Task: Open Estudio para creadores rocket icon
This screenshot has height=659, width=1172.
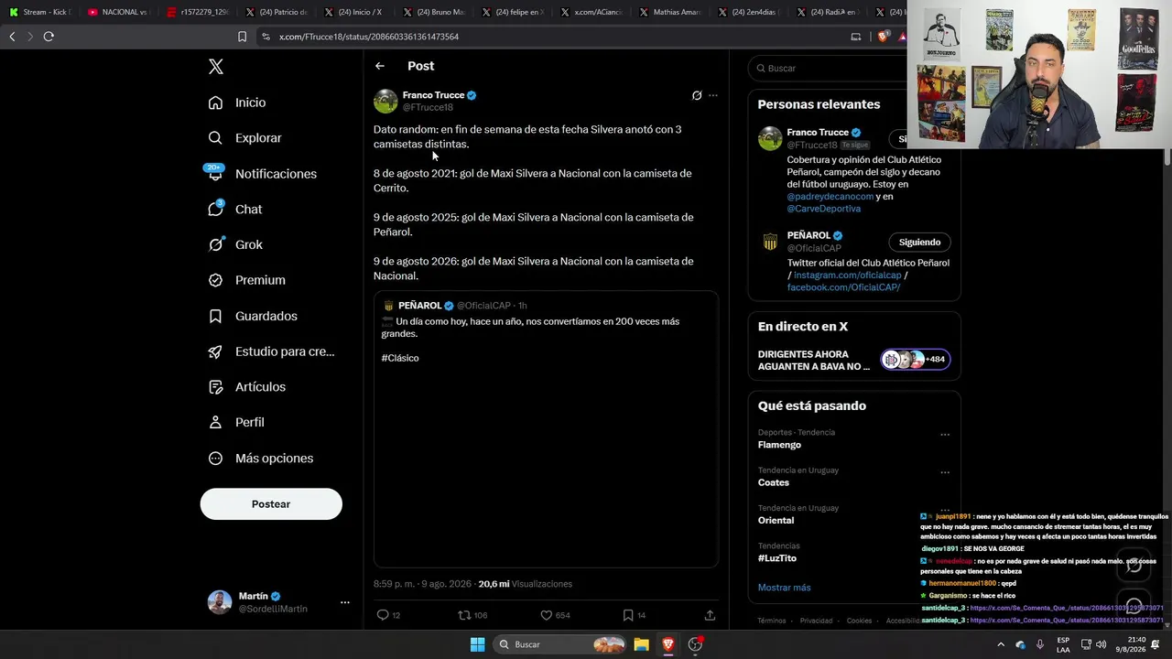Action: tap(215, 351)
